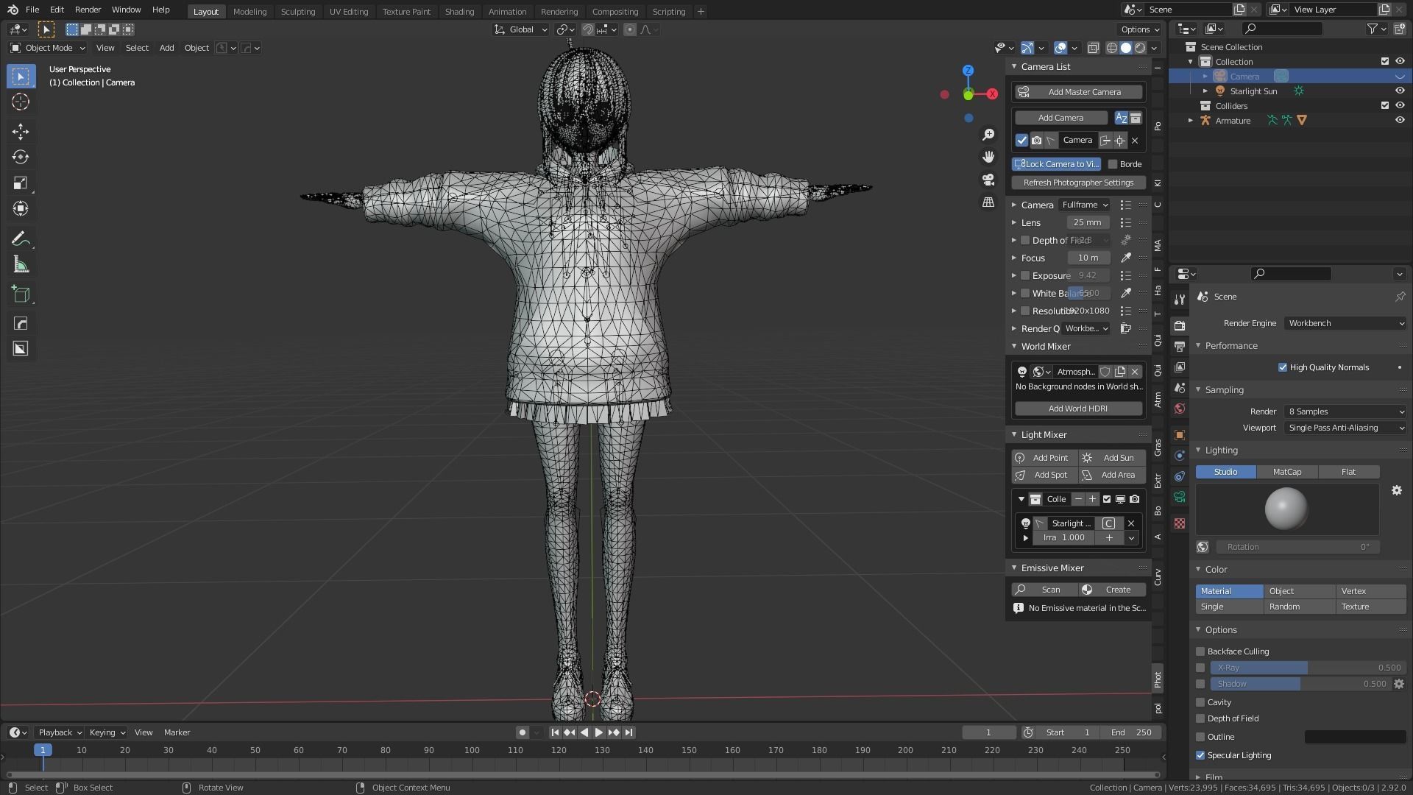Adjust the X-Ray value slider
This screenshot has width=1413, height=795.
[1308, 668]
